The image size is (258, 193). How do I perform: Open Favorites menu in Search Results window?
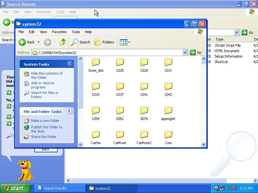(44, 12)
